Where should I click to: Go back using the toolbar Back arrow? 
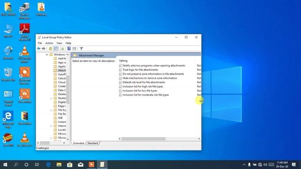[x=39, y=49]
